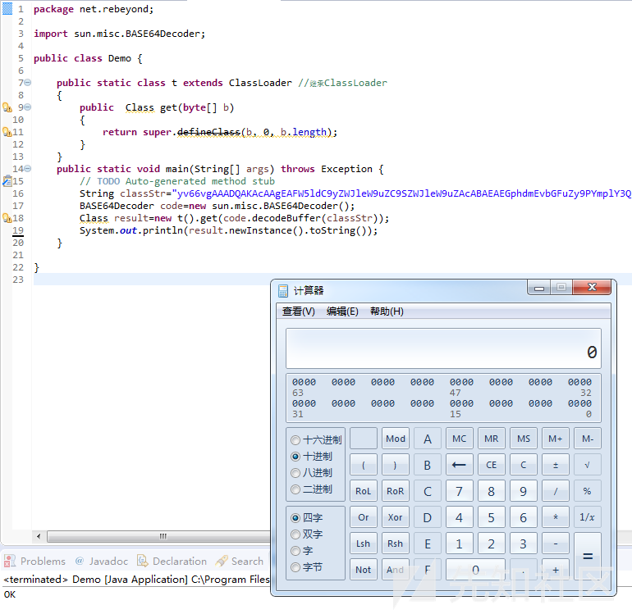Image resolution: width=632 pixels, height=614 pixels.
Task: Click the equals = button
Action: (x=587, y=556)
